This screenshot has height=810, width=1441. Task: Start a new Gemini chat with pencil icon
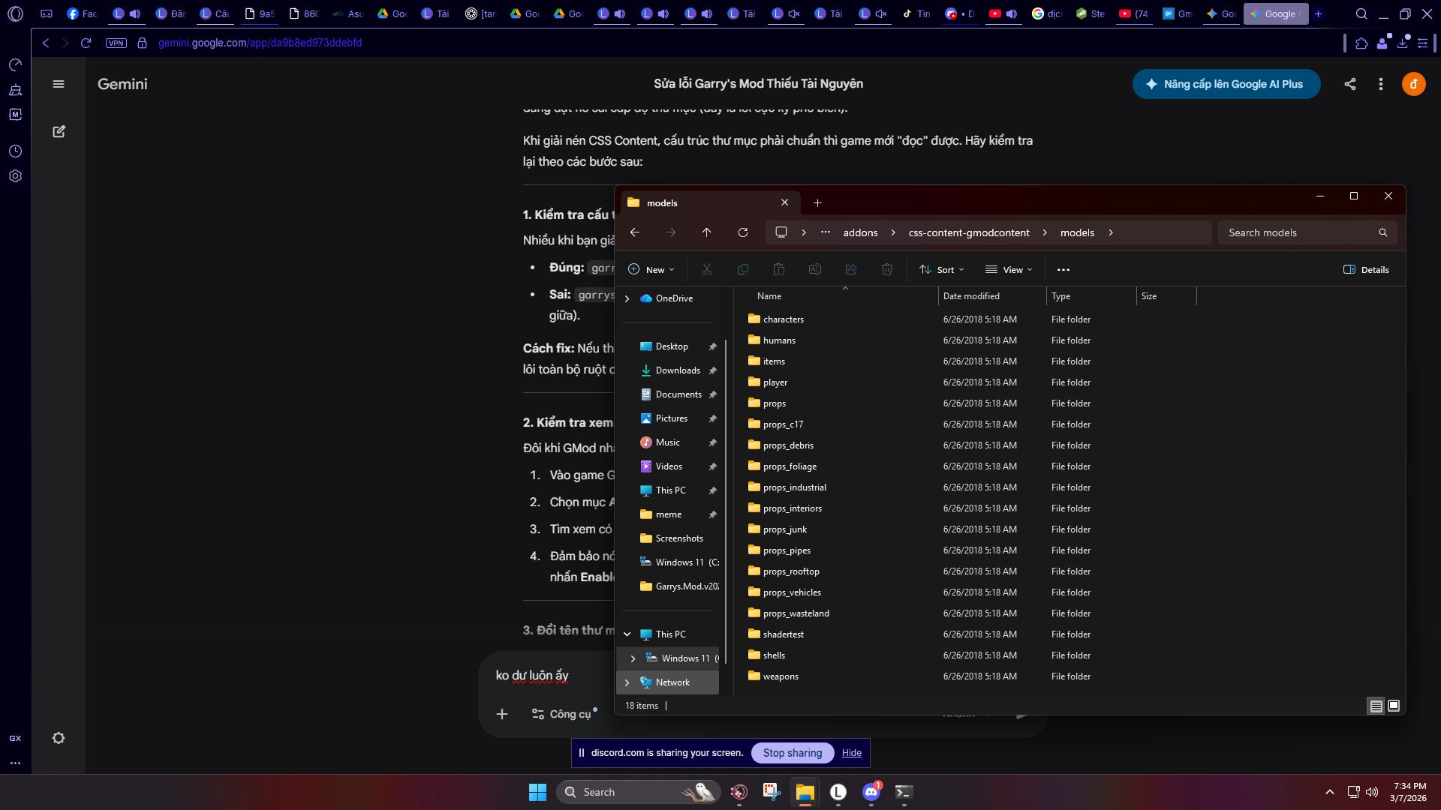59,132
